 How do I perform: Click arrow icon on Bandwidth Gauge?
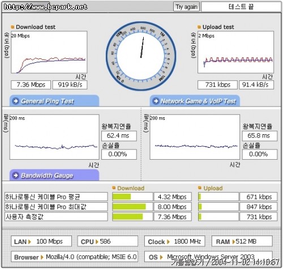click(x=15, y=176)
